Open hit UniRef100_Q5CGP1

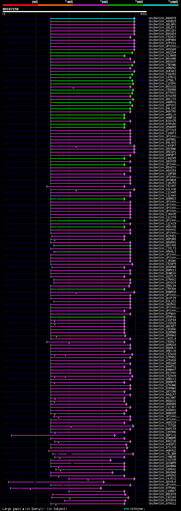tap(162, 152)
